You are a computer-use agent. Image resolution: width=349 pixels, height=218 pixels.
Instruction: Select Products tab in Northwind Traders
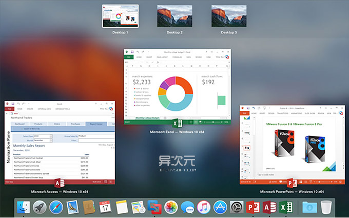[38, 124]
